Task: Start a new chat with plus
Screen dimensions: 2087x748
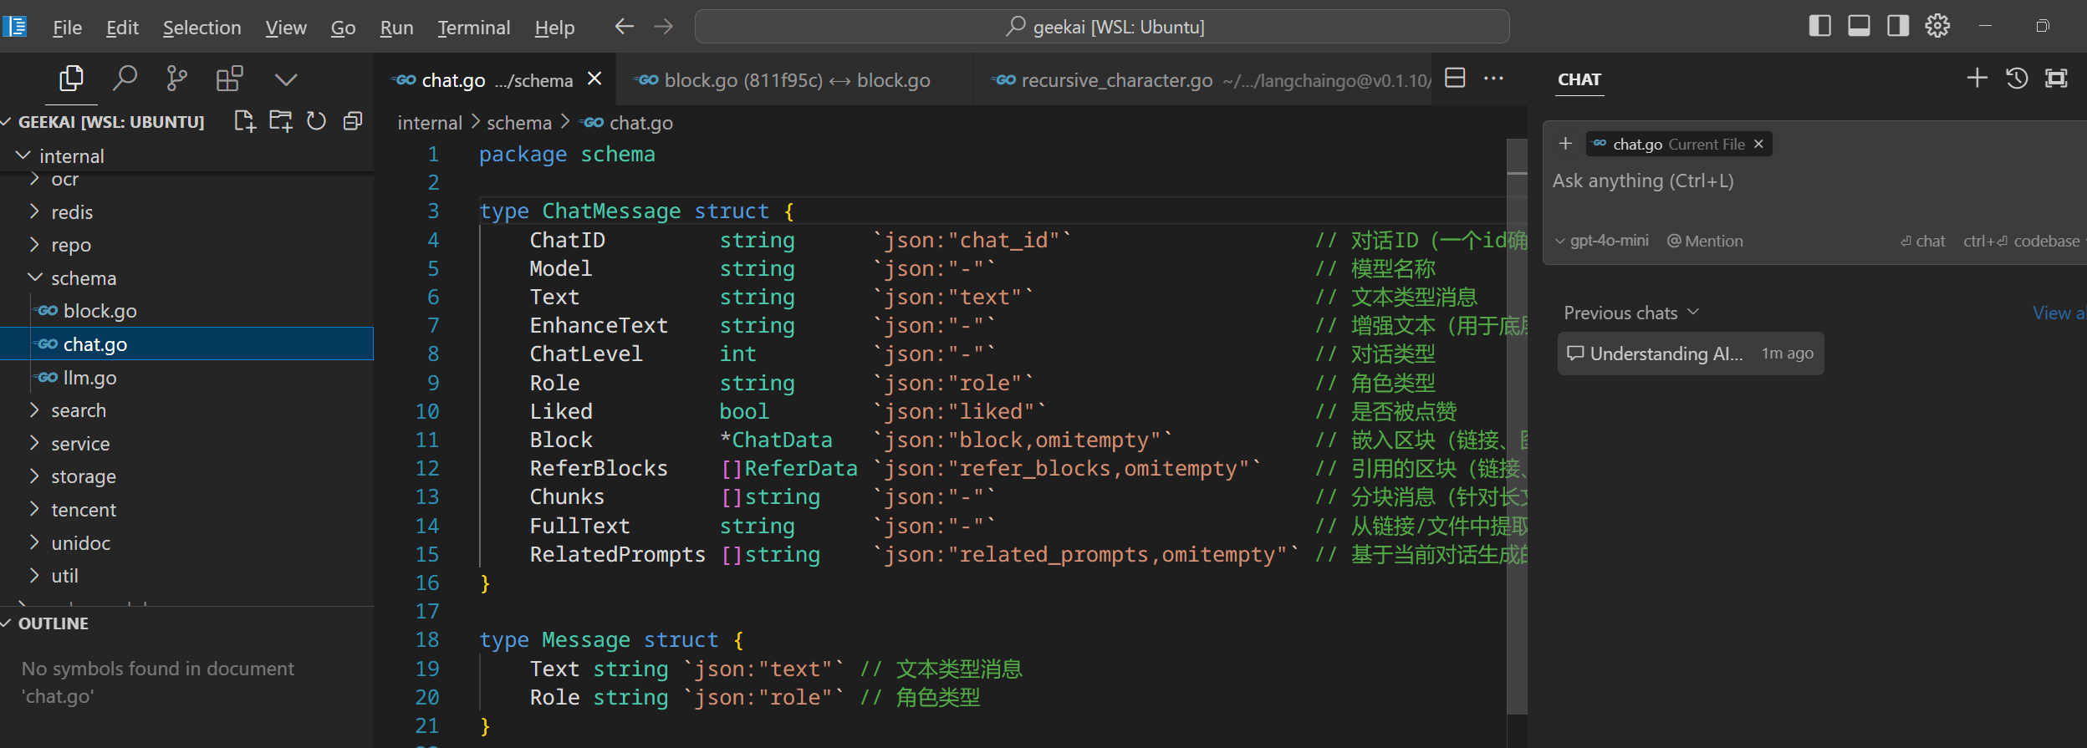Action: (1977, 79)
